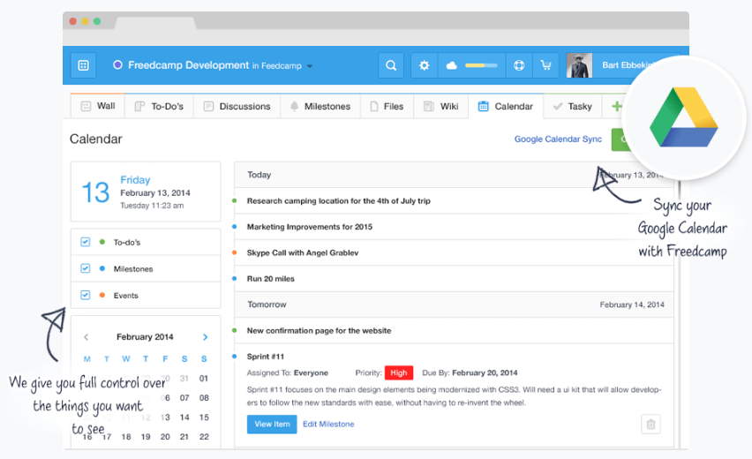Click the Tomorrow section header
Screen dimensions: 752x459
pyautogui.click(x=454, y=305)
